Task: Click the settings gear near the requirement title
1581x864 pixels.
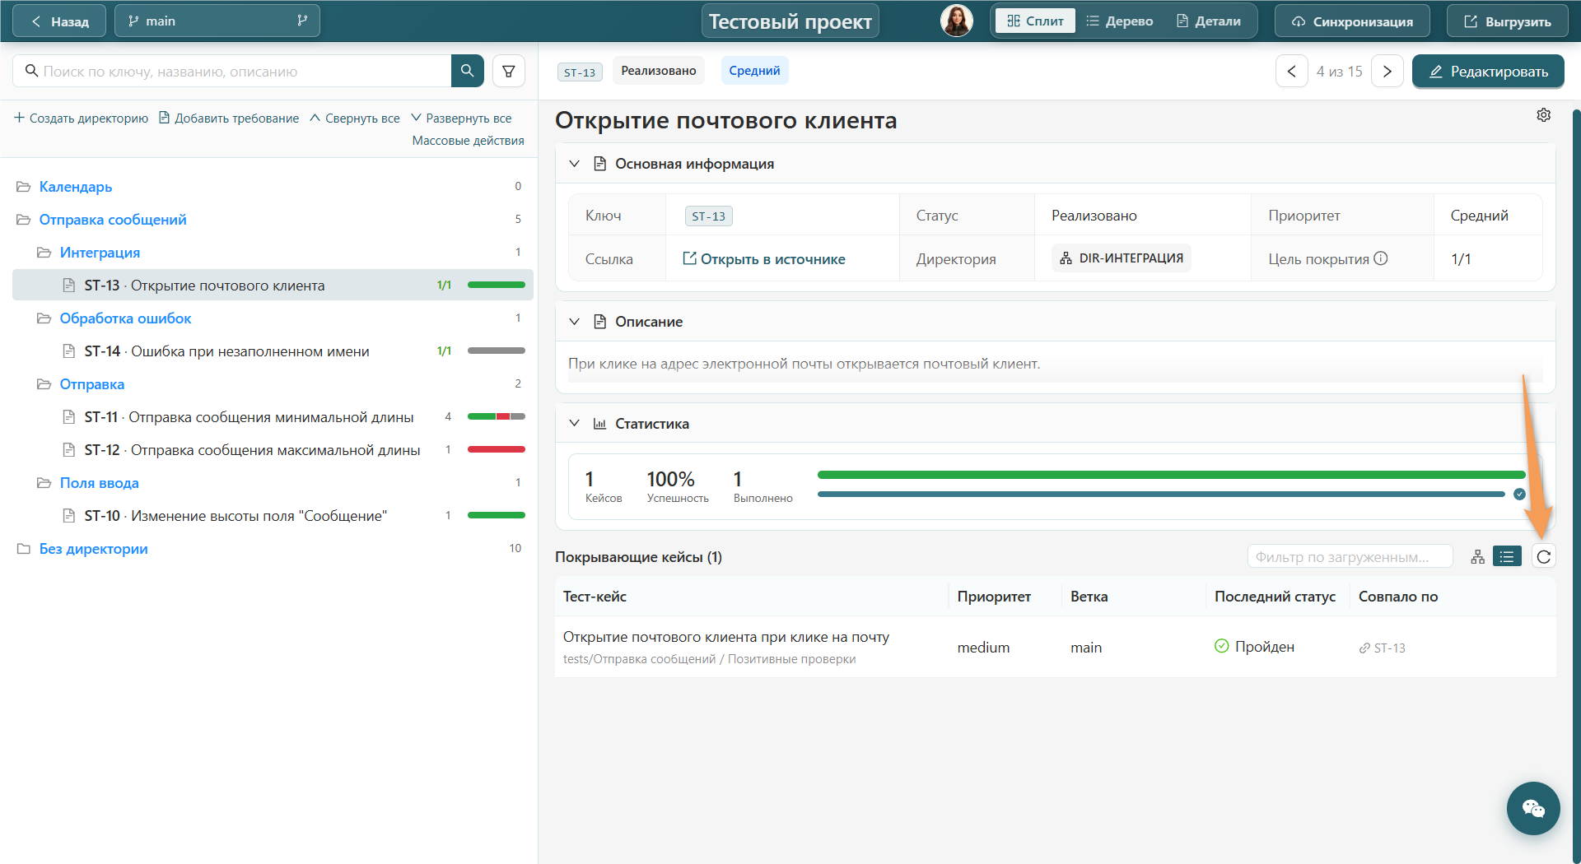Action: coord(1543,115)
